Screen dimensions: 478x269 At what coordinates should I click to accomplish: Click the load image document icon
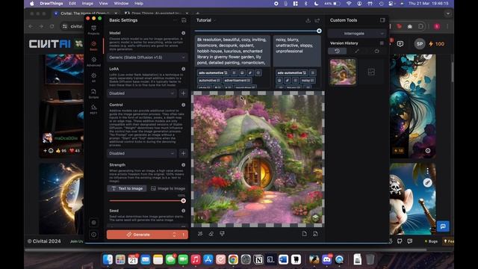(315, 234)
